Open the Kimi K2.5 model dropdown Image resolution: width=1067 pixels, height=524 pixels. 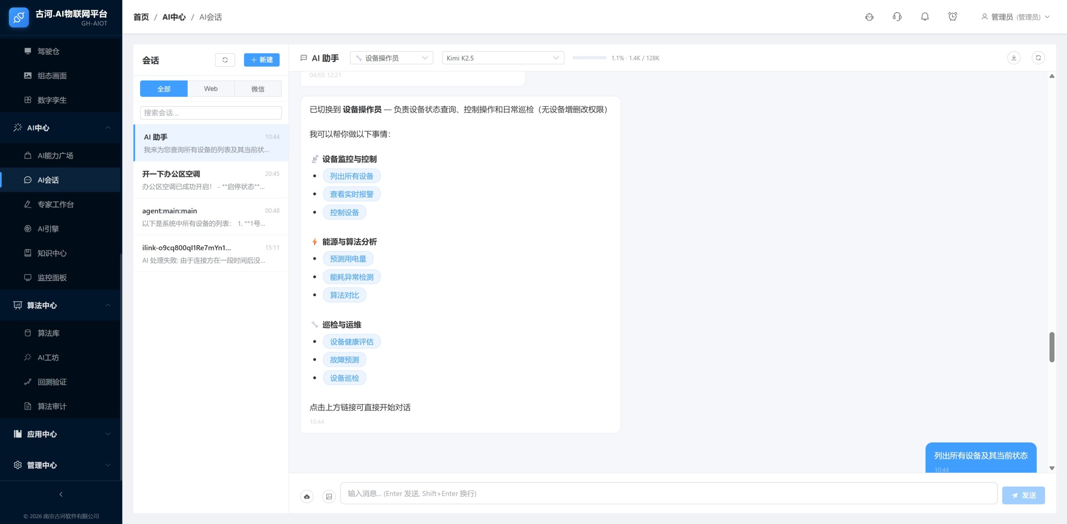coord(502,57)
